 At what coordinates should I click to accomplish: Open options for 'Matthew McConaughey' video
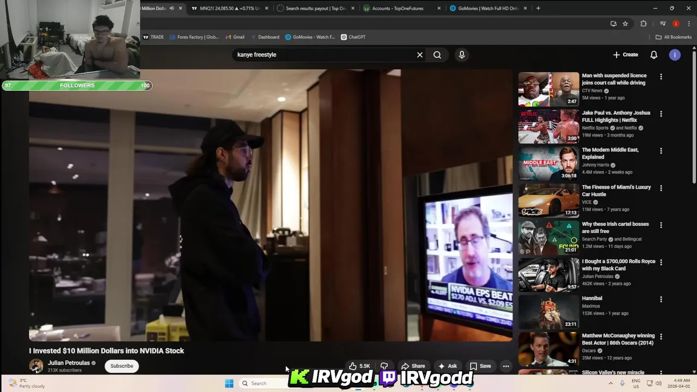pos(661,336)
